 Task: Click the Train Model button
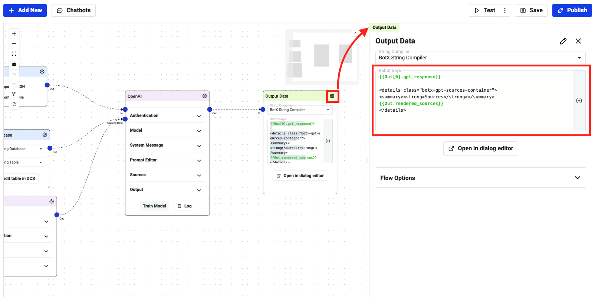coord(154,206)
